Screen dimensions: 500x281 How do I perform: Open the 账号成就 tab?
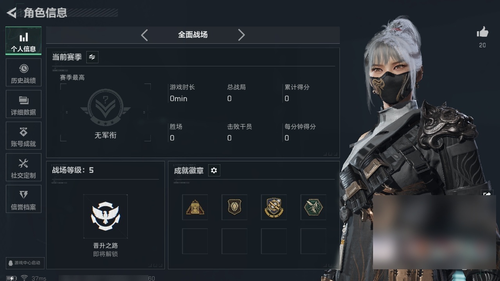pyautogui.click(x=23, y=135)
